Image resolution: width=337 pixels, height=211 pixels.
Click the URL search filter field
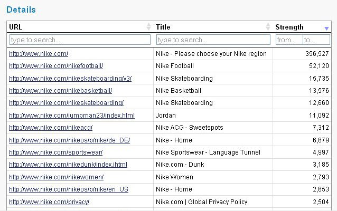click(80, 40)
